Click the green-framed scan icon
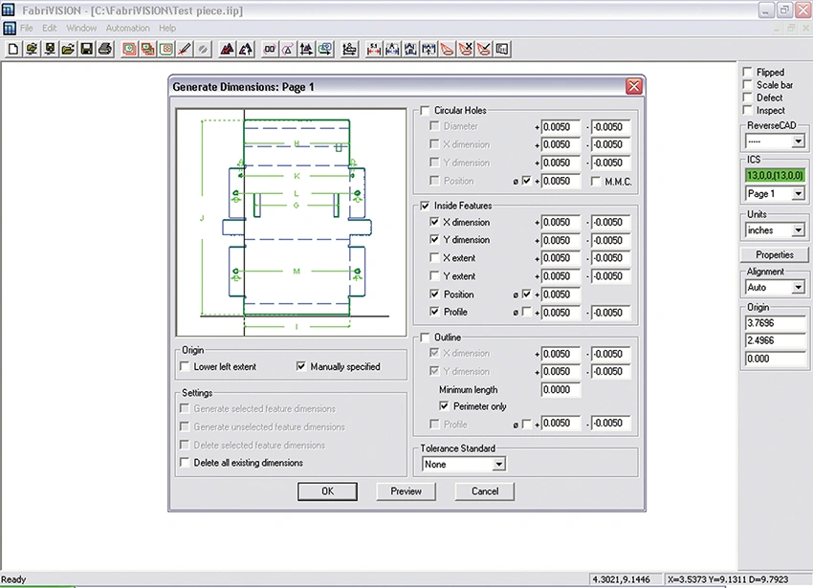 coord(166,50)
